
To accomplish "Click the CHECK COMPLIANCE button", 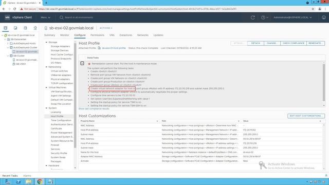I will tap(294, 43).
